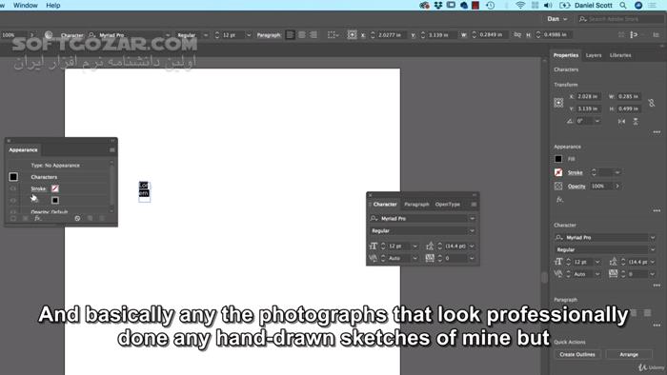Screen dimensions: 667x375
Task: Click Paragraph label in control bar
Action: [269, 35]
